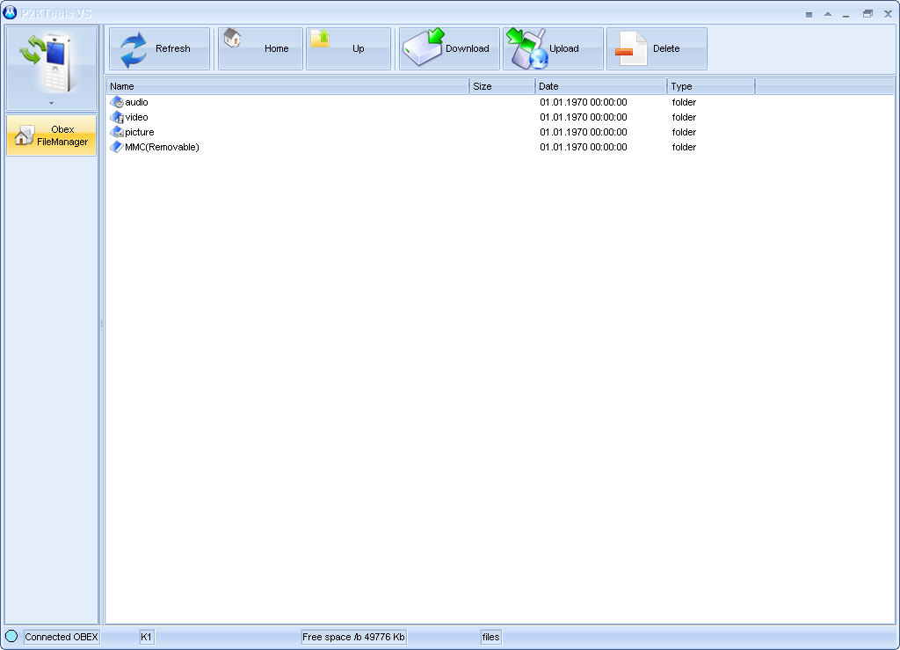900x650 pixels.
Task: Click the Upload toolbar button
Action: (553, 48)
